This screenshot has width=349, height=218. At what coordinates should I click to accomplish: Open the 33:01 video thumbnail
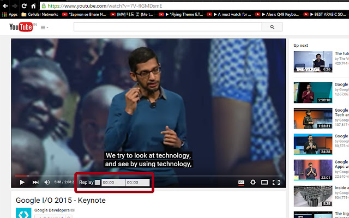pos(313,170)
